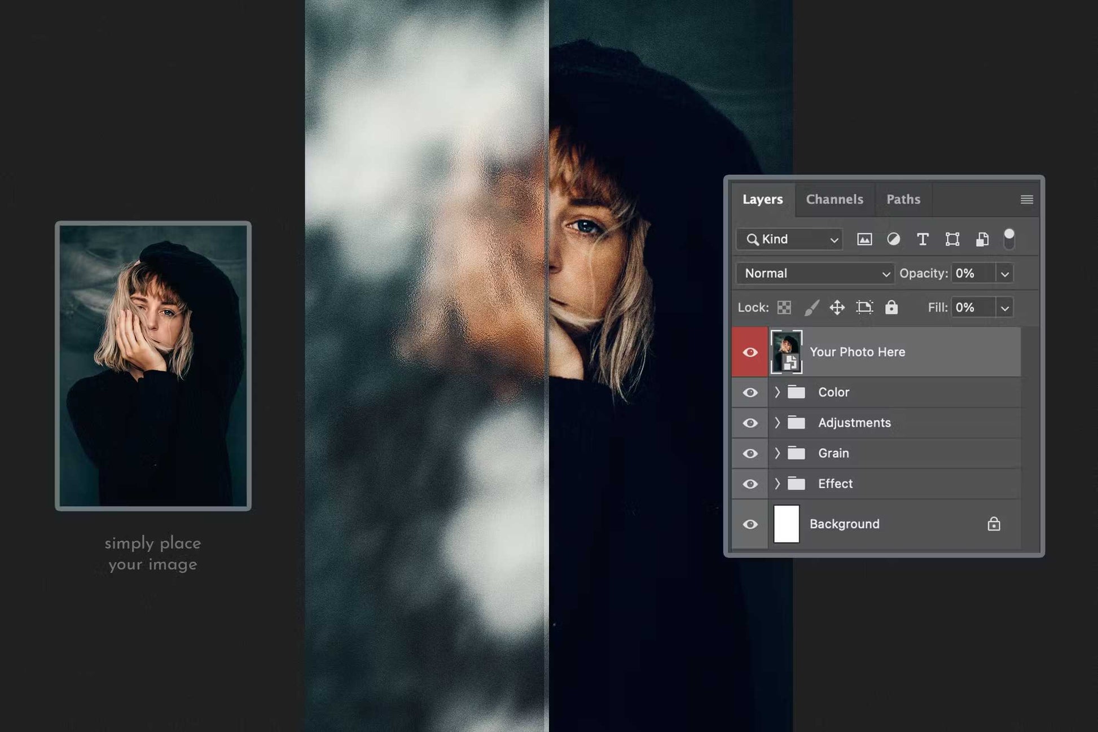1098x732 pixels.
Task: Switch to the Channels tab
Action: coord(834,199)
